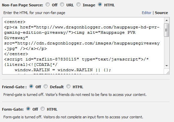Switch to the Editor view
The height and width of the screenshot is (122, 174).
click(x=147, y=13)
